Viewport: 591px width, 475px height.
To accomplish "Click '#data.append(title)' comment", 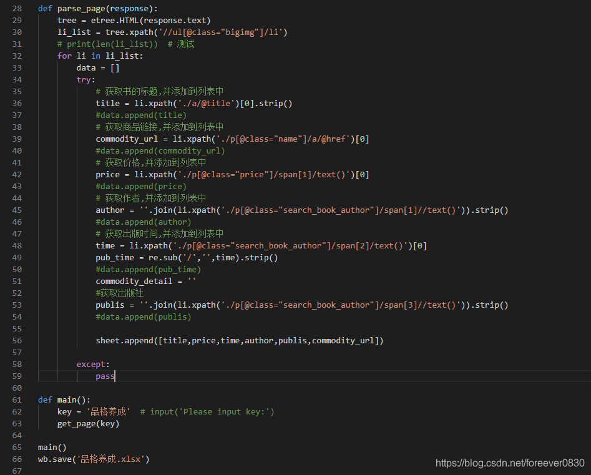I will coord(141,115).
